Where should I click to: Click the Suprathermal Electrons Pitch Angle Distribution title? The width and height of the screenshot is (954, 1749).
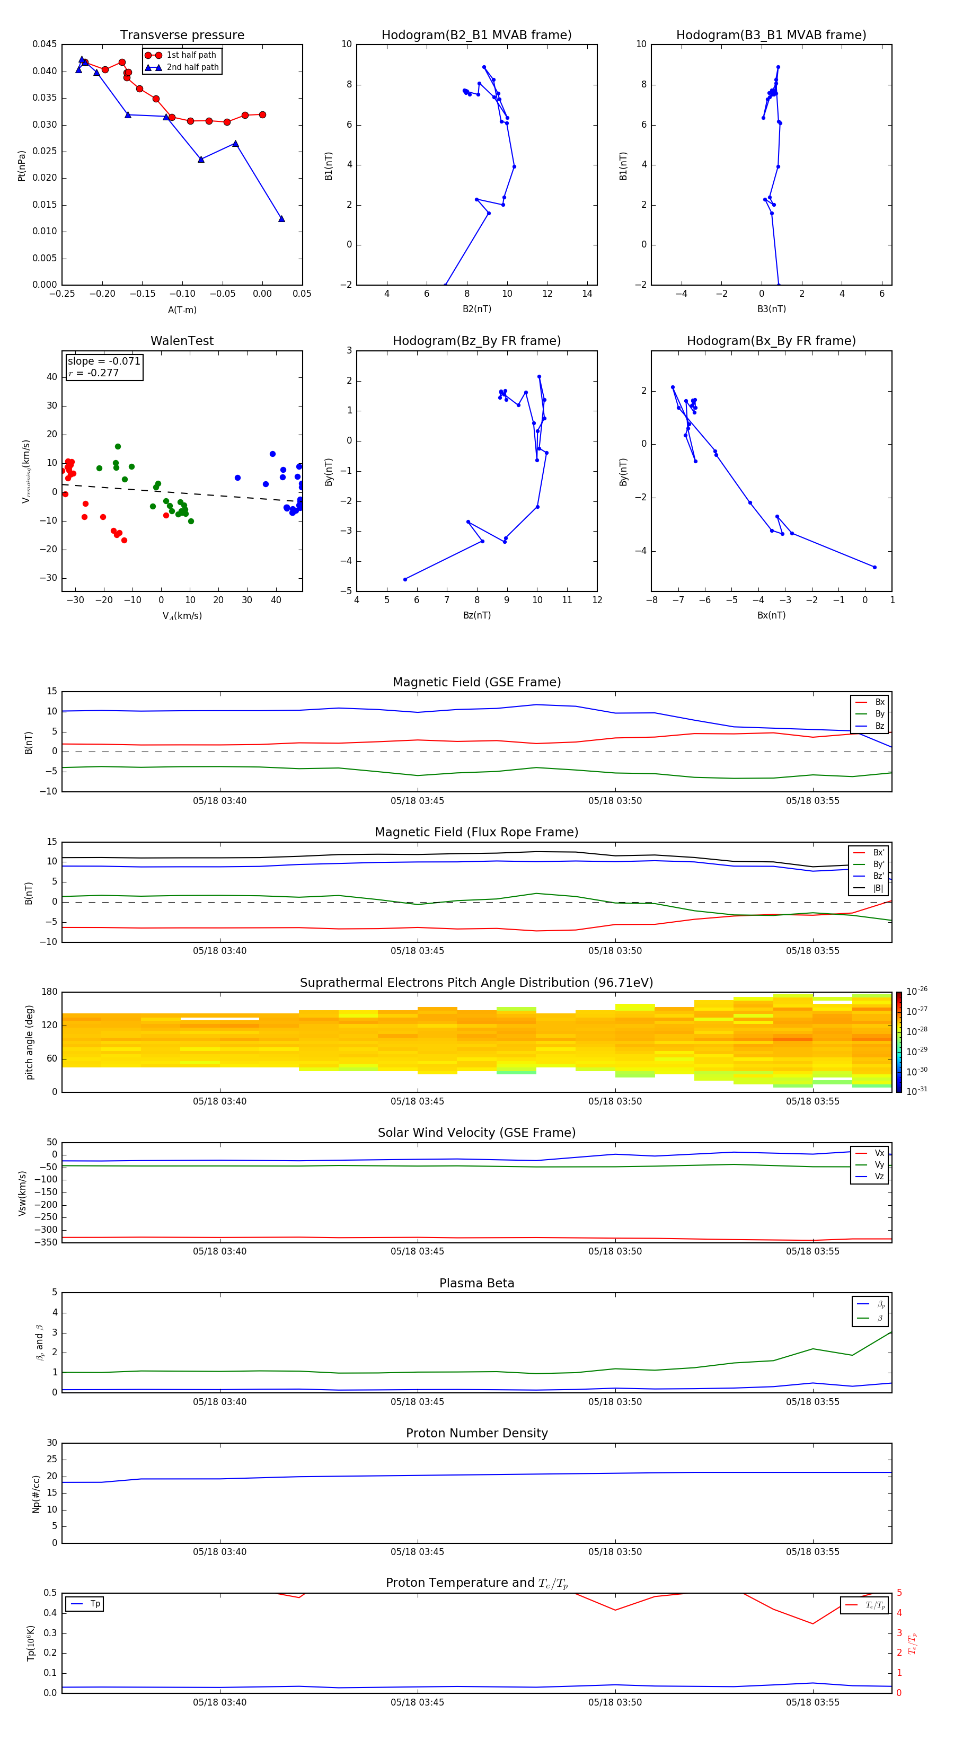(476, 983)
